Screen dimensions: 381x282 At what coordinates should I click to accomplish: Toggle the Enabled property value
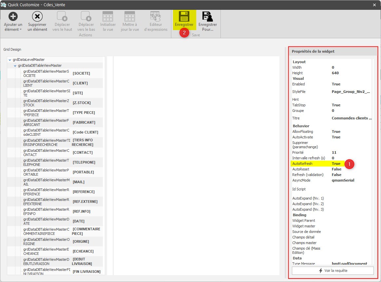pyautogui.click(x=336, y=84)
